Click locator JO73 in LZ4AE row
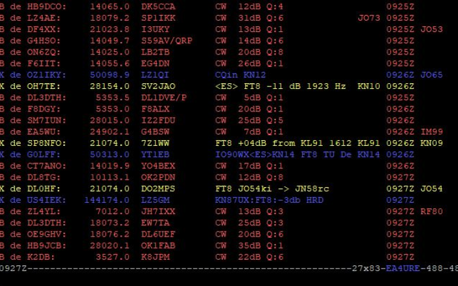 click(x=369, y=18)
